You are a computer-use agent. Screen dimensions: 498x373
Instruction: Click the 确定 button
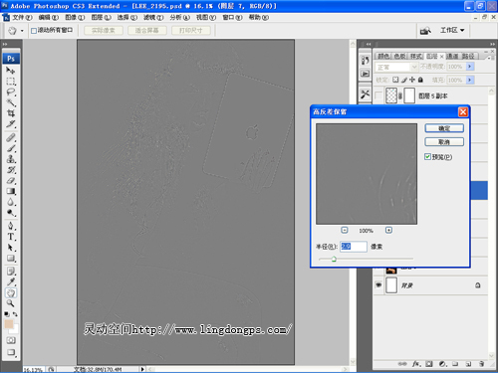[x=444, y=128]
